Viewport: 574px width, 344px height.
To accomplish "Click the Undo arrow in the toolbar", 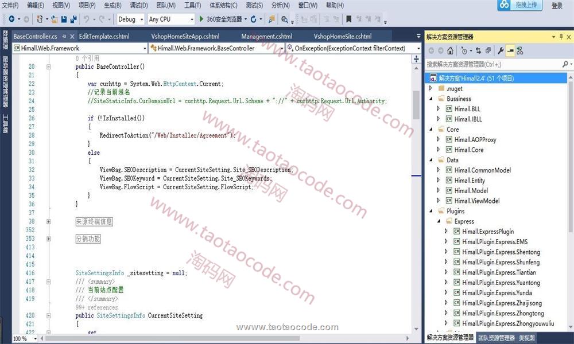I will pyautogui.click(x=86, y=19).
